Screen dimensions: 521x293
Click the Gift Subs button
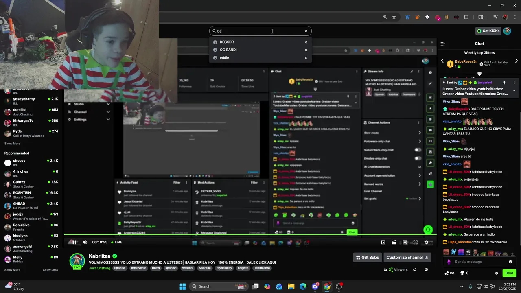pos(368,257)
